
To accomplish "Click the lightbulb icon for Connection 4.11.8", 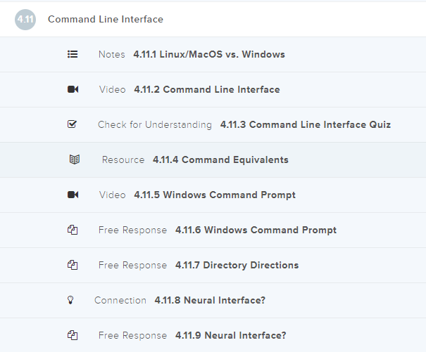I will [x=70, y=300].
